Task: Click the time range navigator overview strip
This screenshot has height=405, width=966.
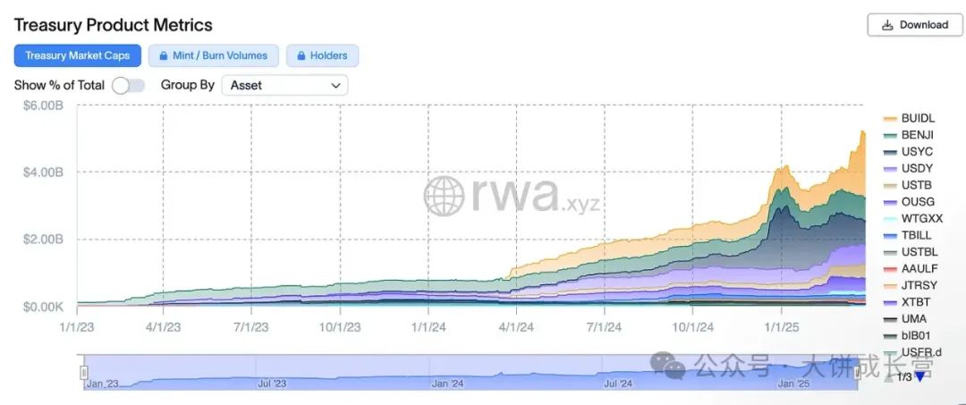Action: click(x=470, y=373)
